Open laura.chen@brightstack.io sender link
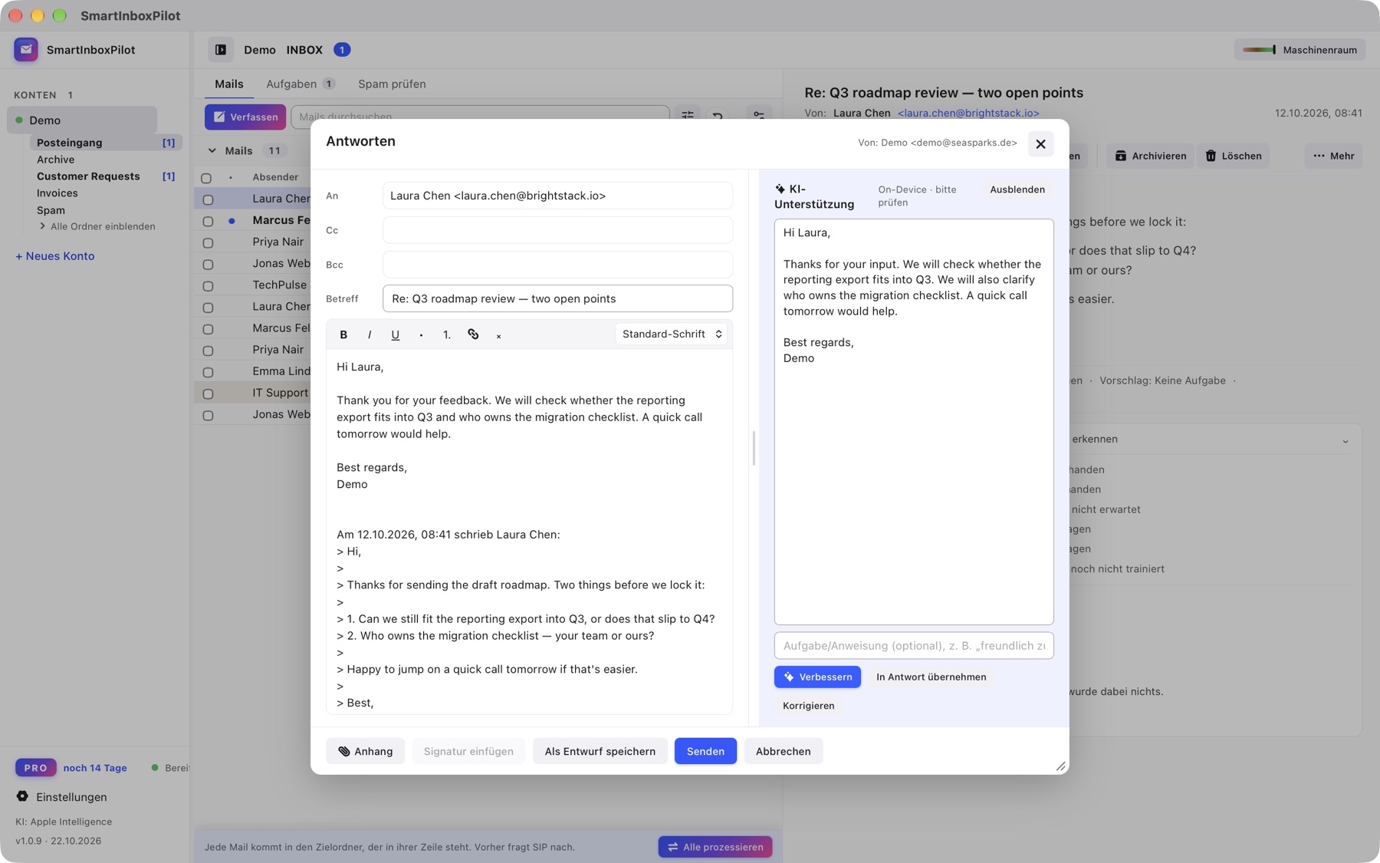Image resolution: width=1380 pixels, height=863 pixels. pos(968,114)
